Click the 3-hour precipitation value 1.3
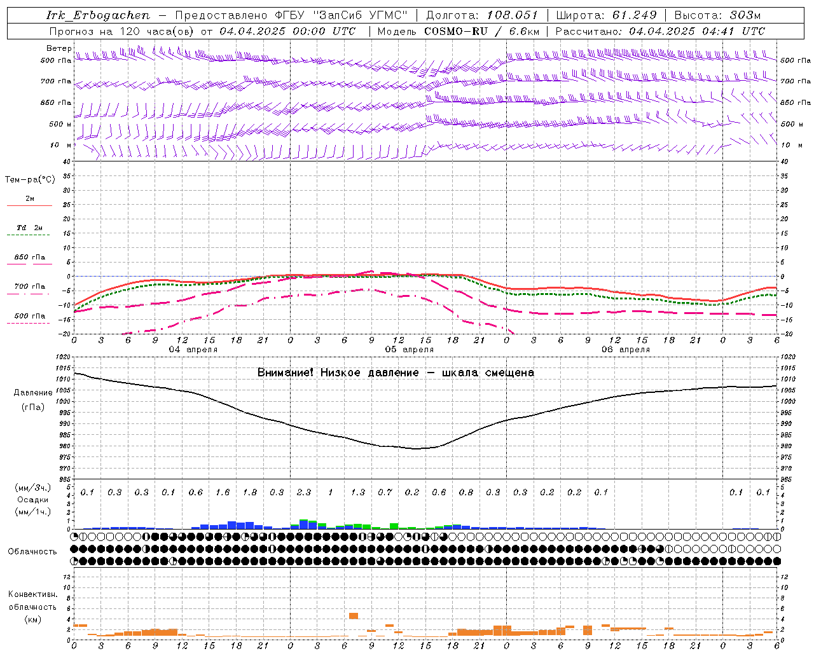Screen dimensions: 814x651 [x=358, y=492]
